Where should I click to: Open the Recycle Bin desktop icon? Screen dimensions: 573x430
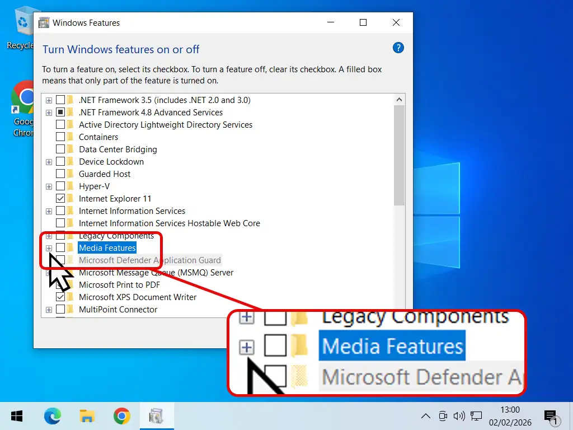coord(22,22)
